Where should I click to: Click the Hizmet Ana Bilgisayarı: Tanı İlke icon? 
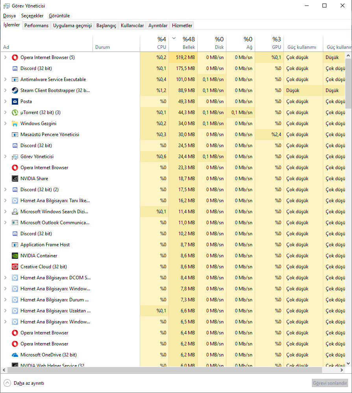[x=15, y=201]
